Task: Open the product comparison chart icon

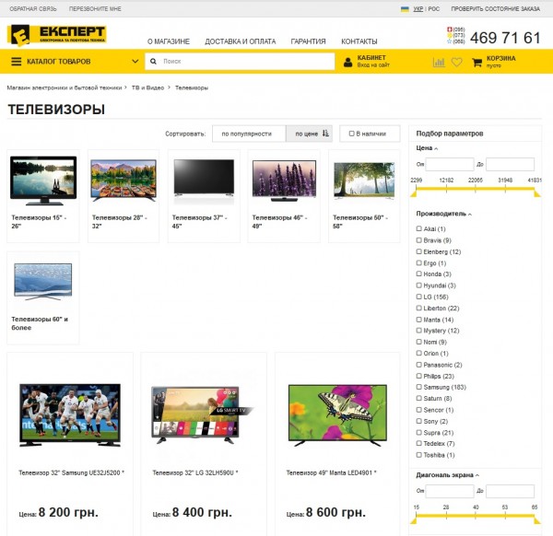Action: tap(439, 63)
